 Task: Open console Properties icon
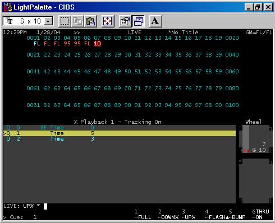point(125,21)
